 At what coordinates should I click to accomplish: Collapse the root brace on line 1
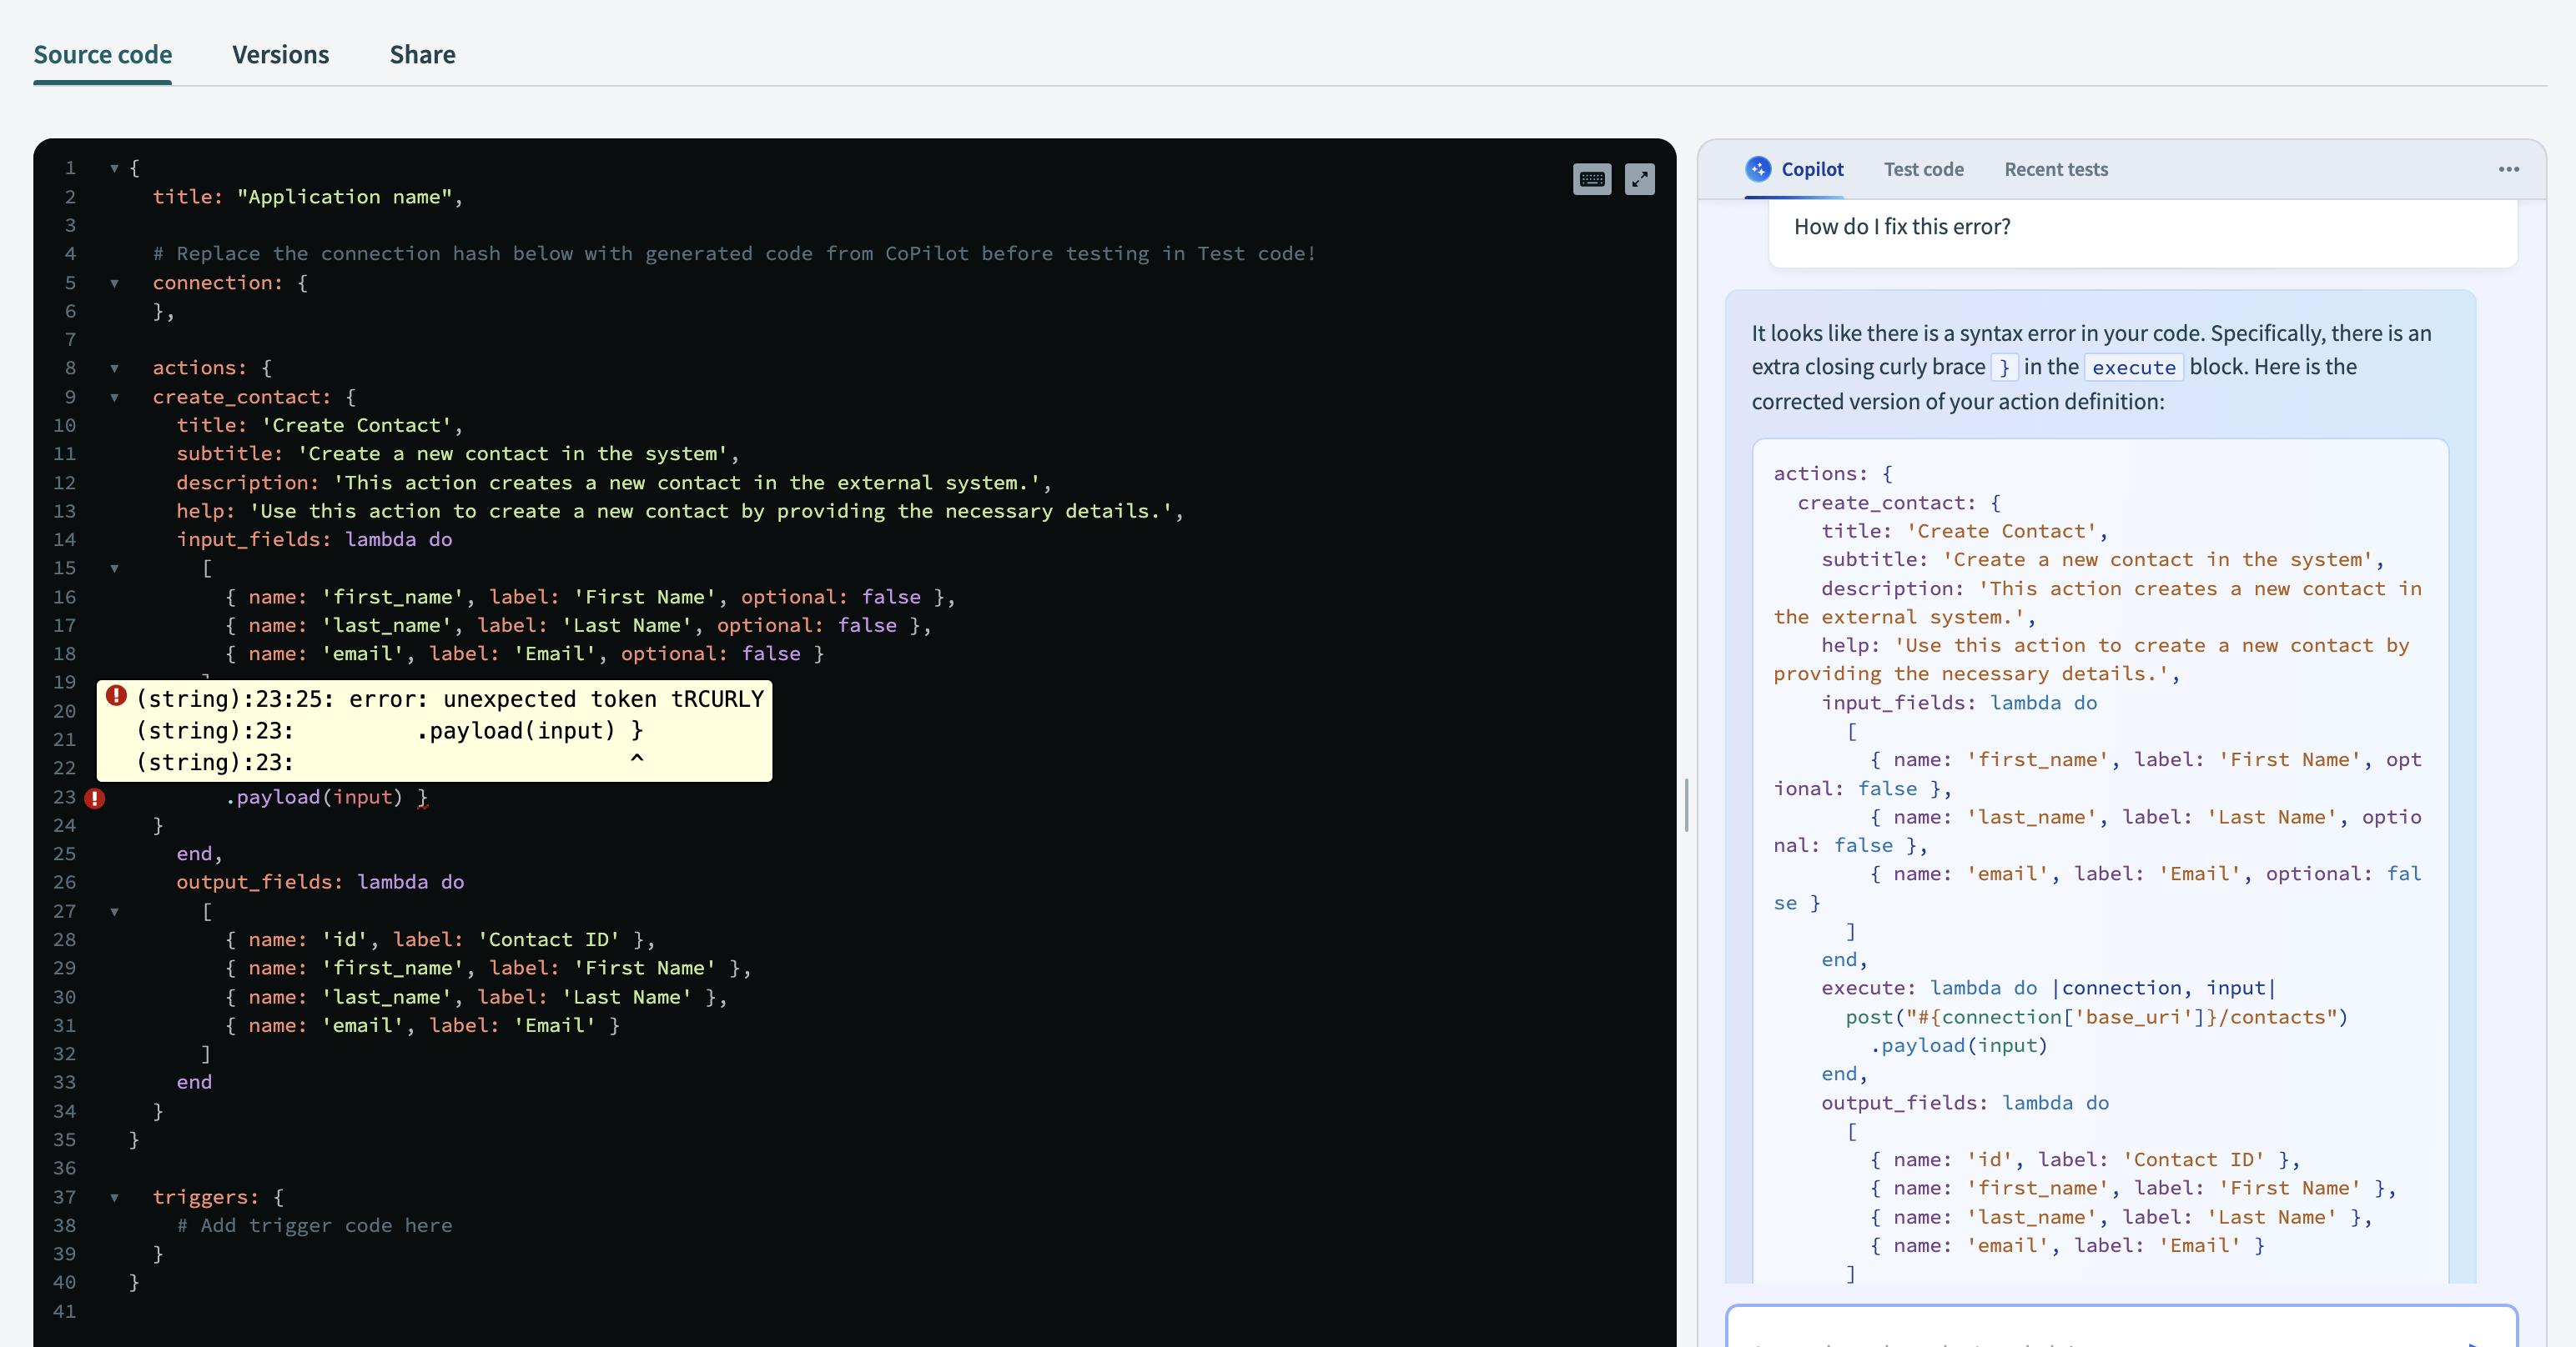[x=114, y=169]
